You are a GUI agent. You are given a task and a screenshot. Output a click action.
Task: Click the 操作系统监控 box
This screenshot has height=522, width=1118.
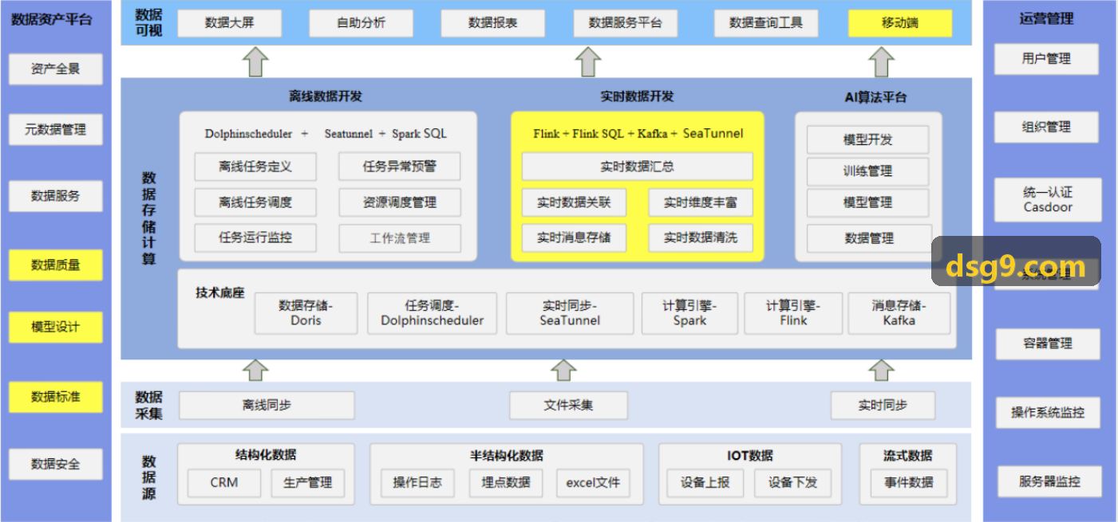pyautogui.click(x=1048, y=413)
